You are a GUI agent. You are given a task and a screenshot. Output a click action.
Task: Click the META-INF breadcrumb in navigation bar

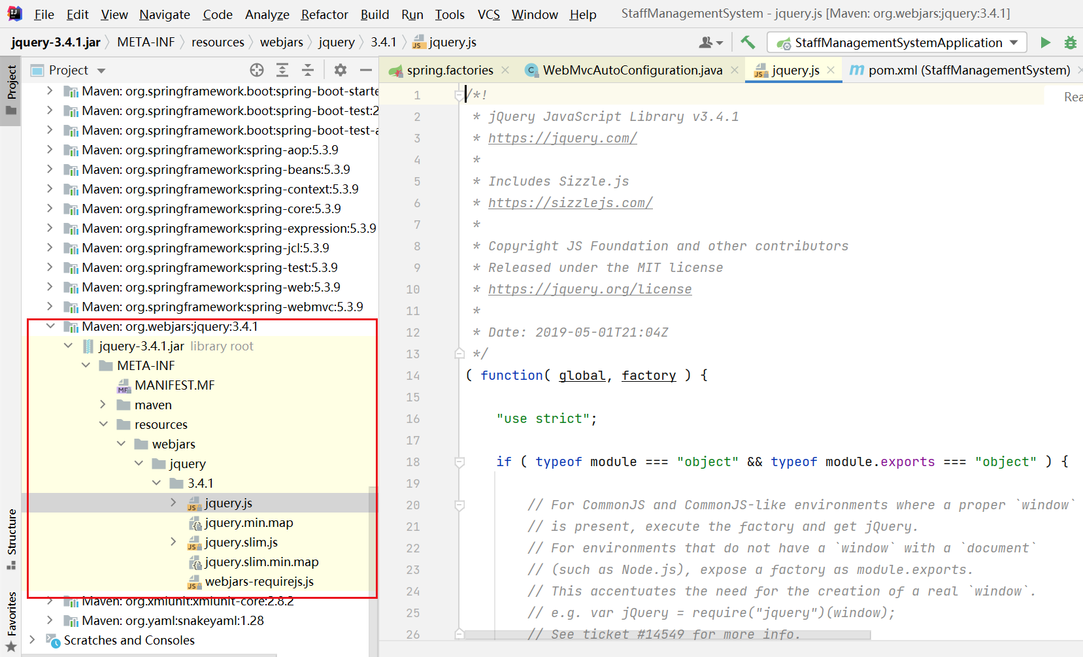[146, 42]
